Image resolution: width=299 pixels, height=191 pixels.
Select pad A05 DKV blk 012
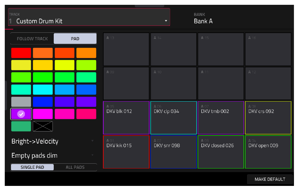[126, 118]
